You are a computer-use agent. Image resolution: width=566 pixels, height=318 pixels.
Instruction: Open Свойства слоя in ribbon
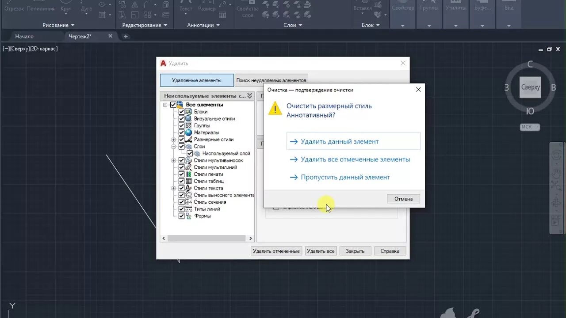(248, 10)
